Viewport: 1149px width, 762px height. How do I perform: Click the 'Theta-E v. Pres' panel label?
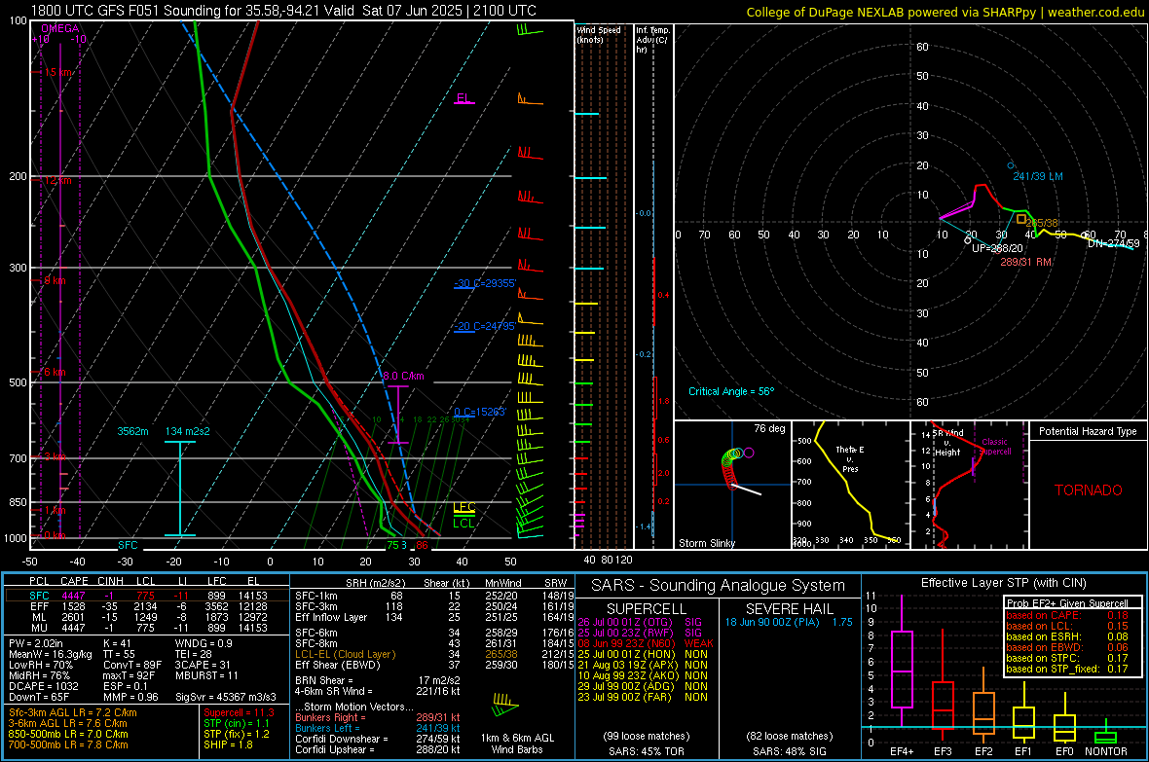click(x=849, y=458)
